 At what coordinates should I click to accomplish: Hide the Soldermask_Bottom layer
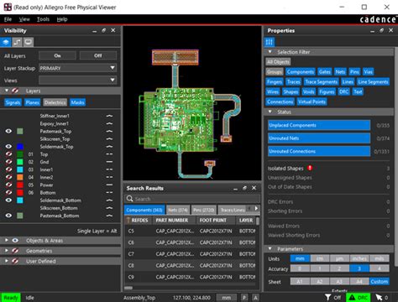coord(8,200)
